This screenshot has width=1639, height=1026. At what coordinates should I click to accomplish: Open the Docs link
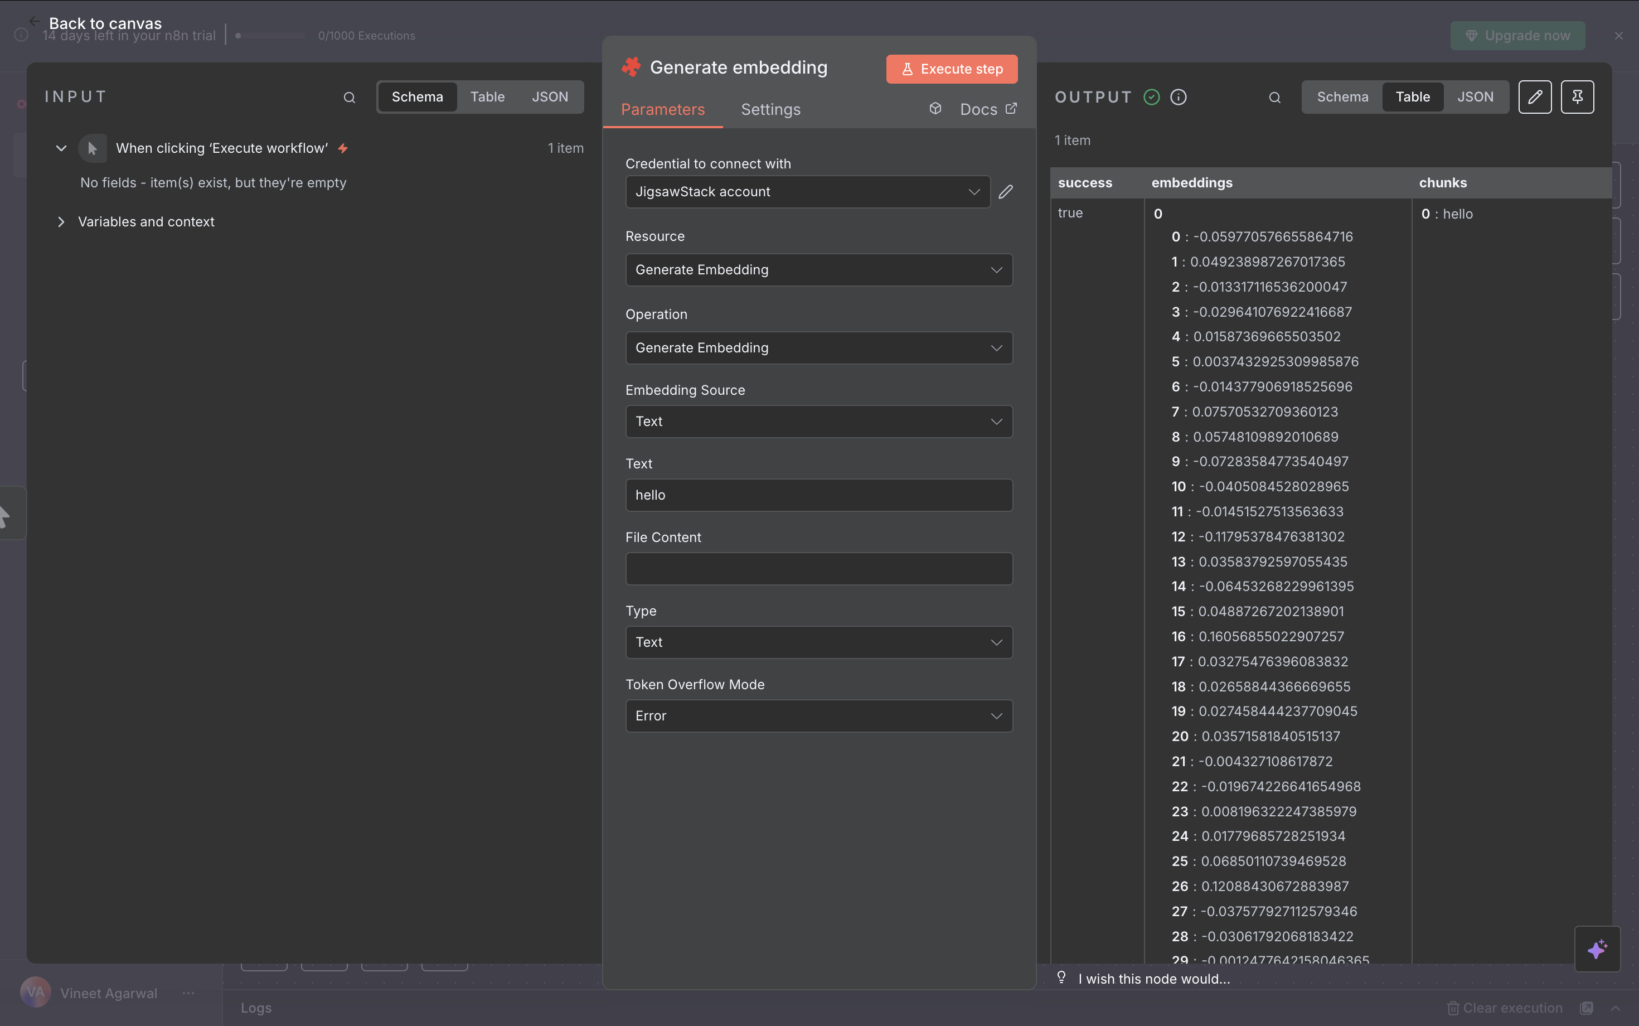[x=988, y=109]
